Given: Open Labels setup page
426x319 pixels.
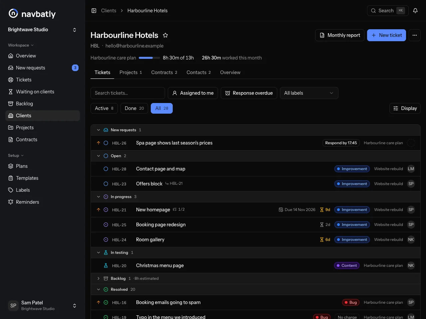Looking at the screenshot, I should click(43, 190).
